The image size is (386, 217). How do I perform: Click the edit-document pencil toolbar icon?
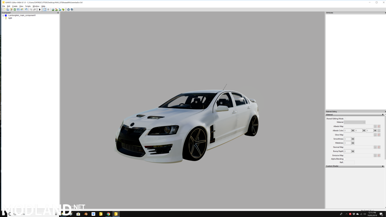pyautogui.click(x=11, y=10)
